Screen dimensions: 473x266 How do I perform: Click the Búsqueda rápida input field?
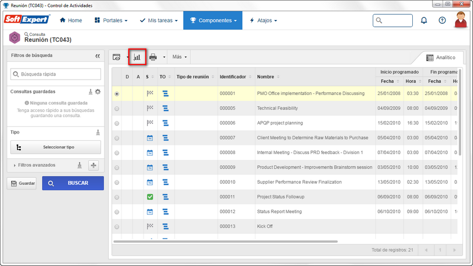click(55, 74)
